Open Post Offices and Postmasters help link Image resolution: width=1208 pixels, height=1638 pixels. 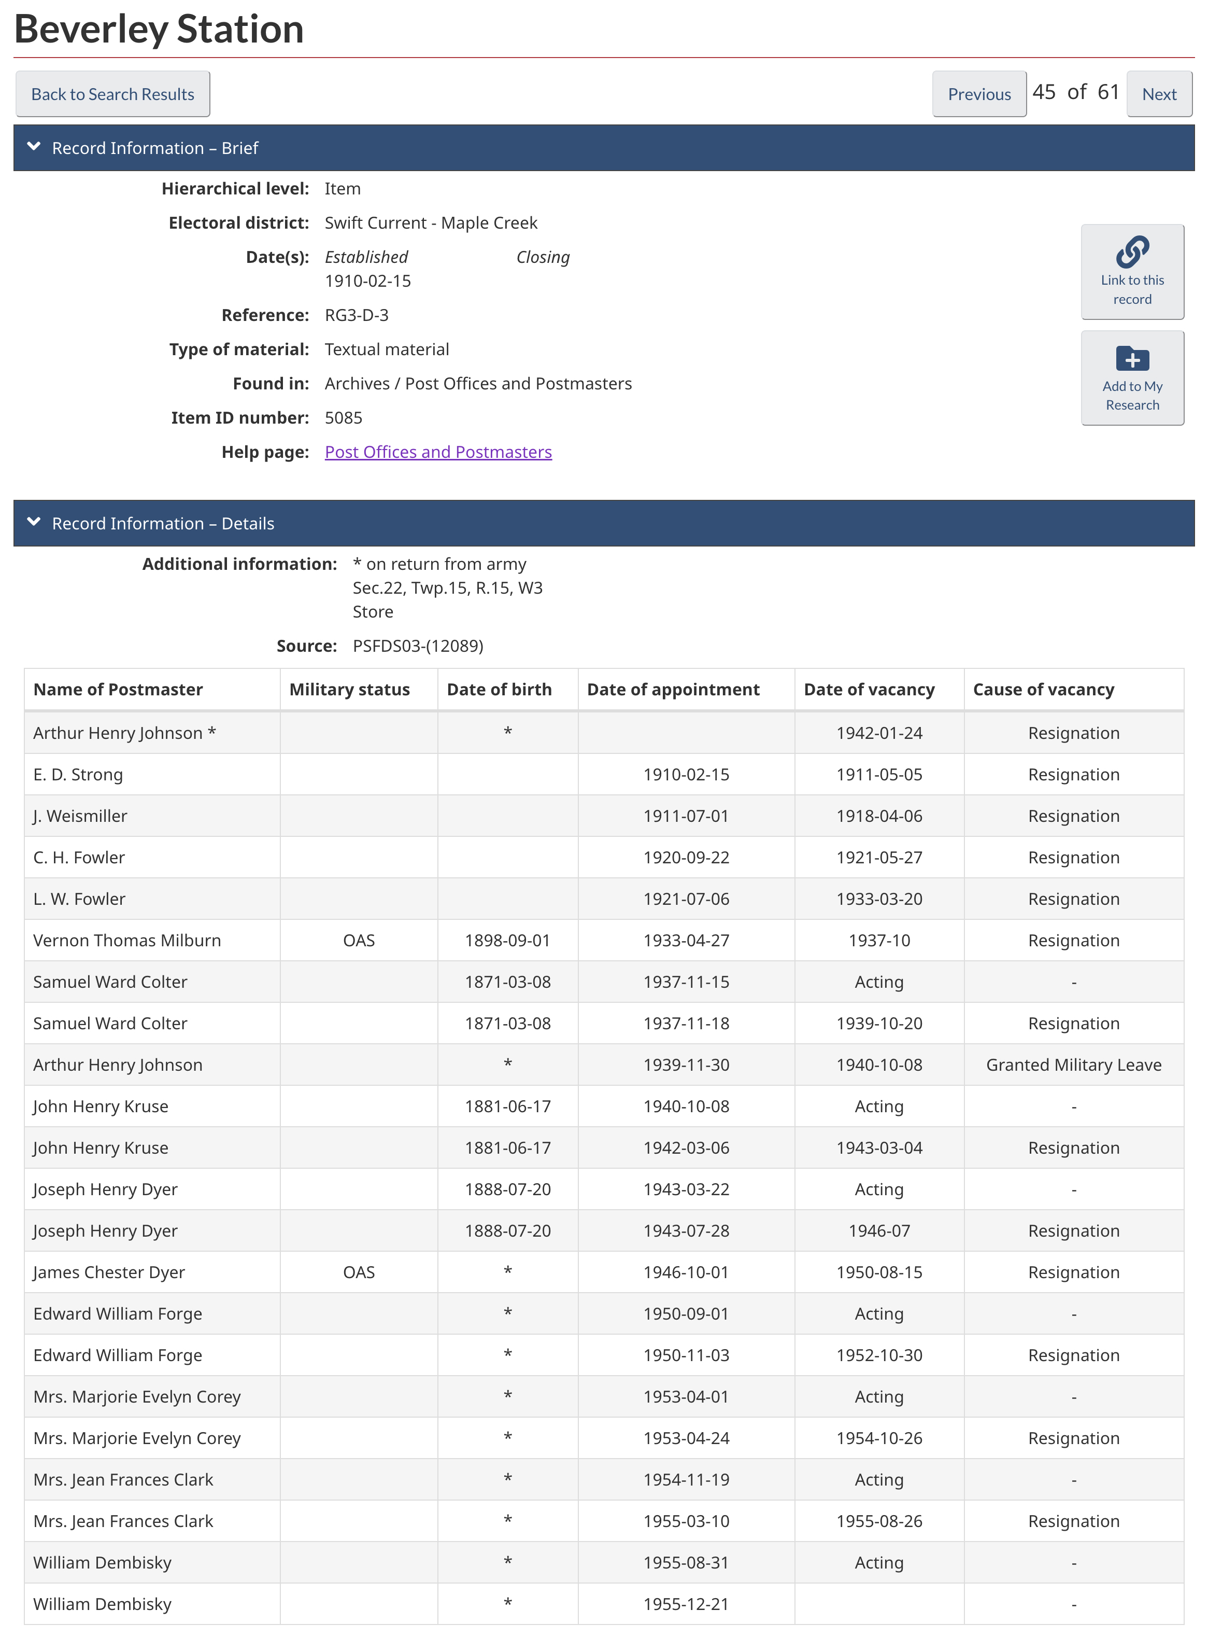click(438, 452)
